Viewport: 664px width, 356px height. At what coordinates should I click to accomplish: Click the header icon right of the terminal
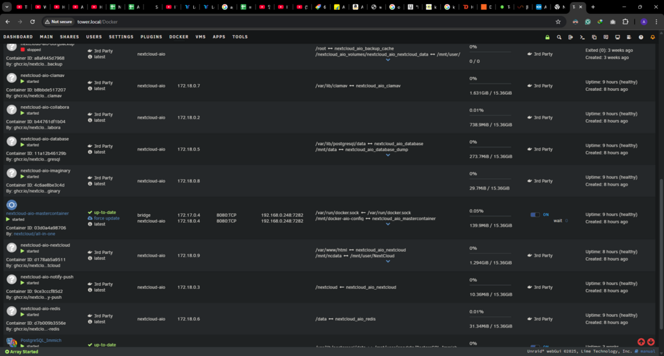(x=594, y=37)
